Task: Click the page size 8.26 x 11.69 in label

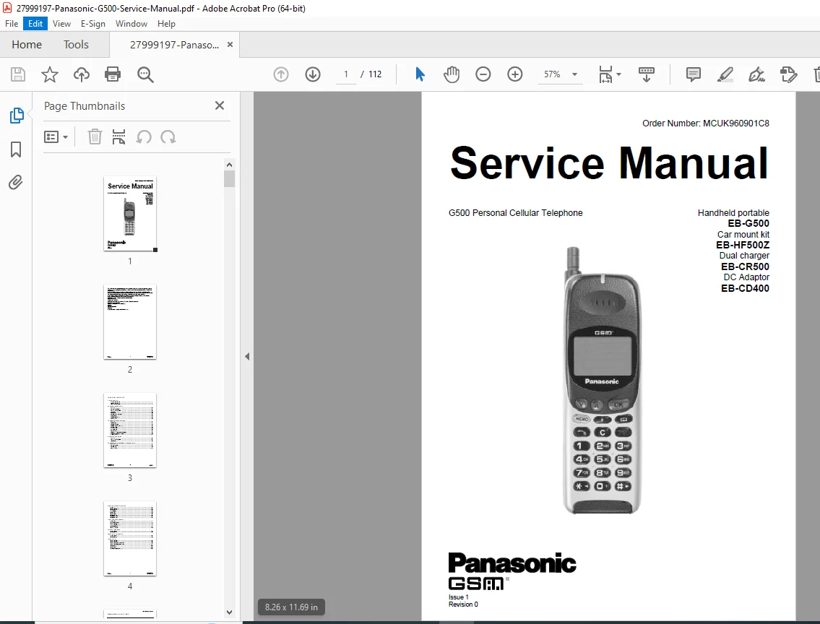Action: pos(291,607)
